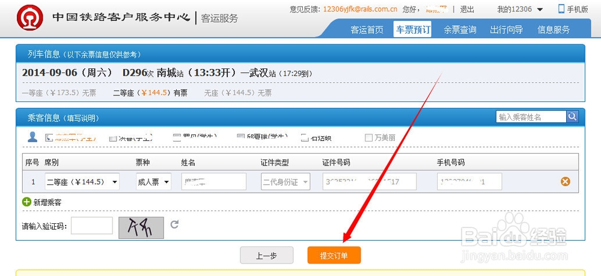Click the captcha image

click(x=141, y=227)
